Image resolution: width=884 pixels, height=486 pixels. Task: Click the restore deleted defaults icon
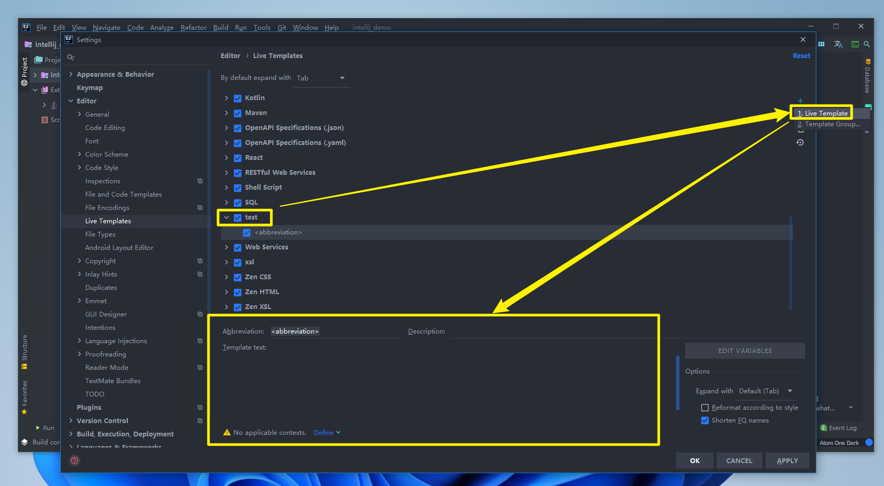(800, 142)
